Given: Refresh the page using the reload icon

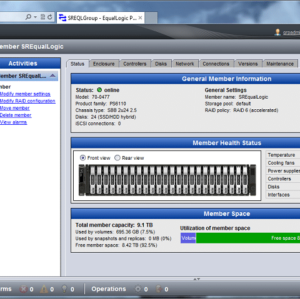Looking at the screenshot, I should (x=50, y=17).
